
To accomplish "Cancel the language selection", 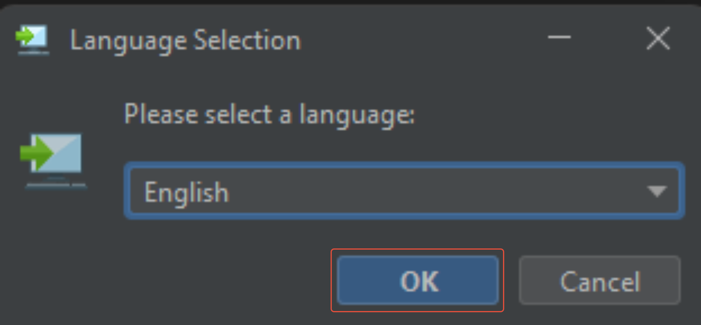I will [600, 281].
